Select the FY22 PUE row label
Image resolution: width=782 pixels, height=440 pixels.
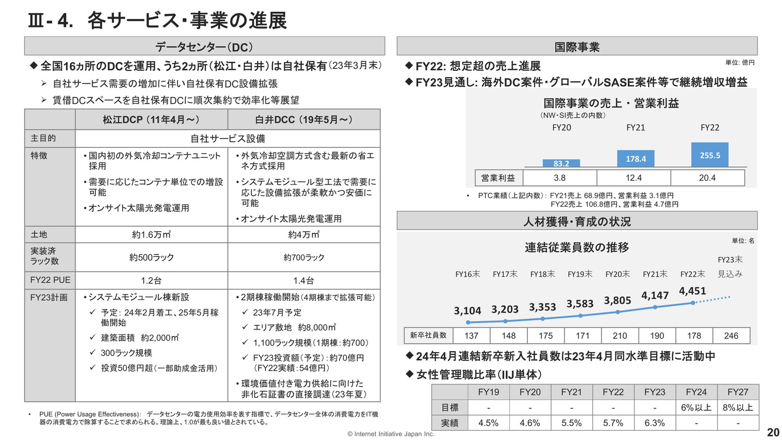click(50, 280)
